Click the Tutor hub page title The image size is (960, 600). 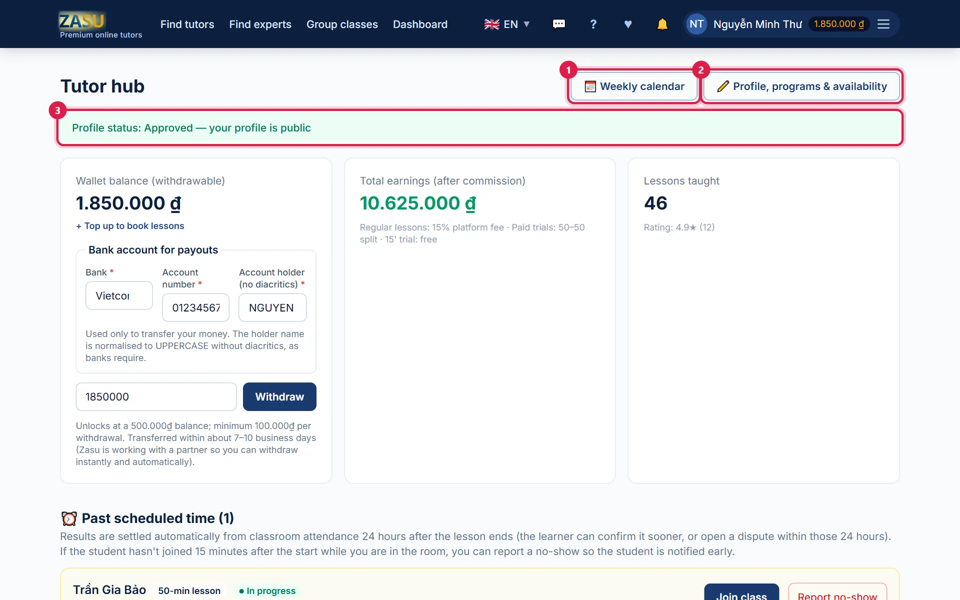pyautogui.click(x=102, y=86)
